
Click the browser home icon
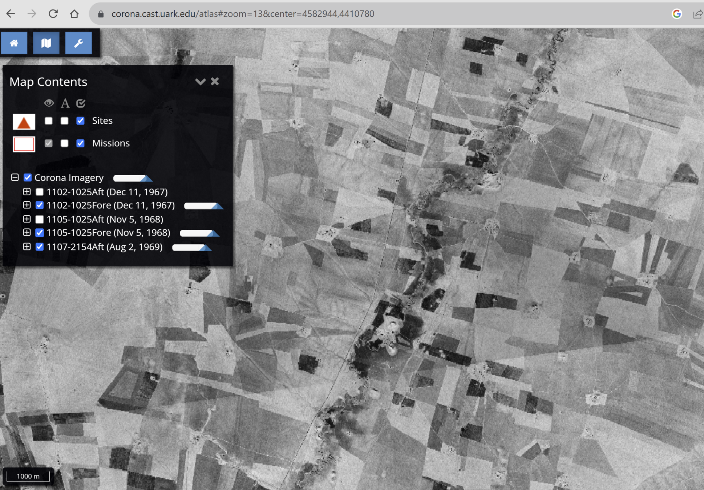[74, 14]
